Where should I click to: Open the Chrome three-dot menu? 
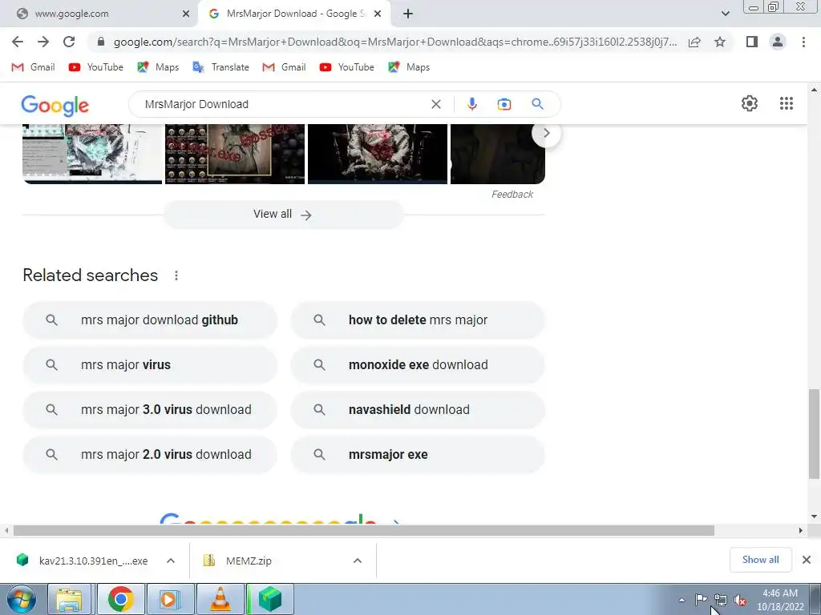point(803,42)
